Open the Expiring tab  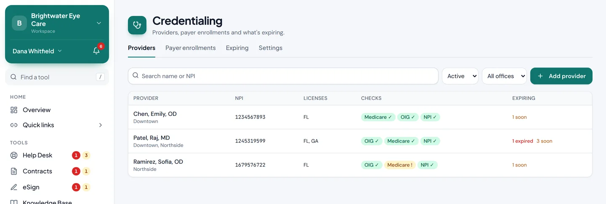(237, 48)
